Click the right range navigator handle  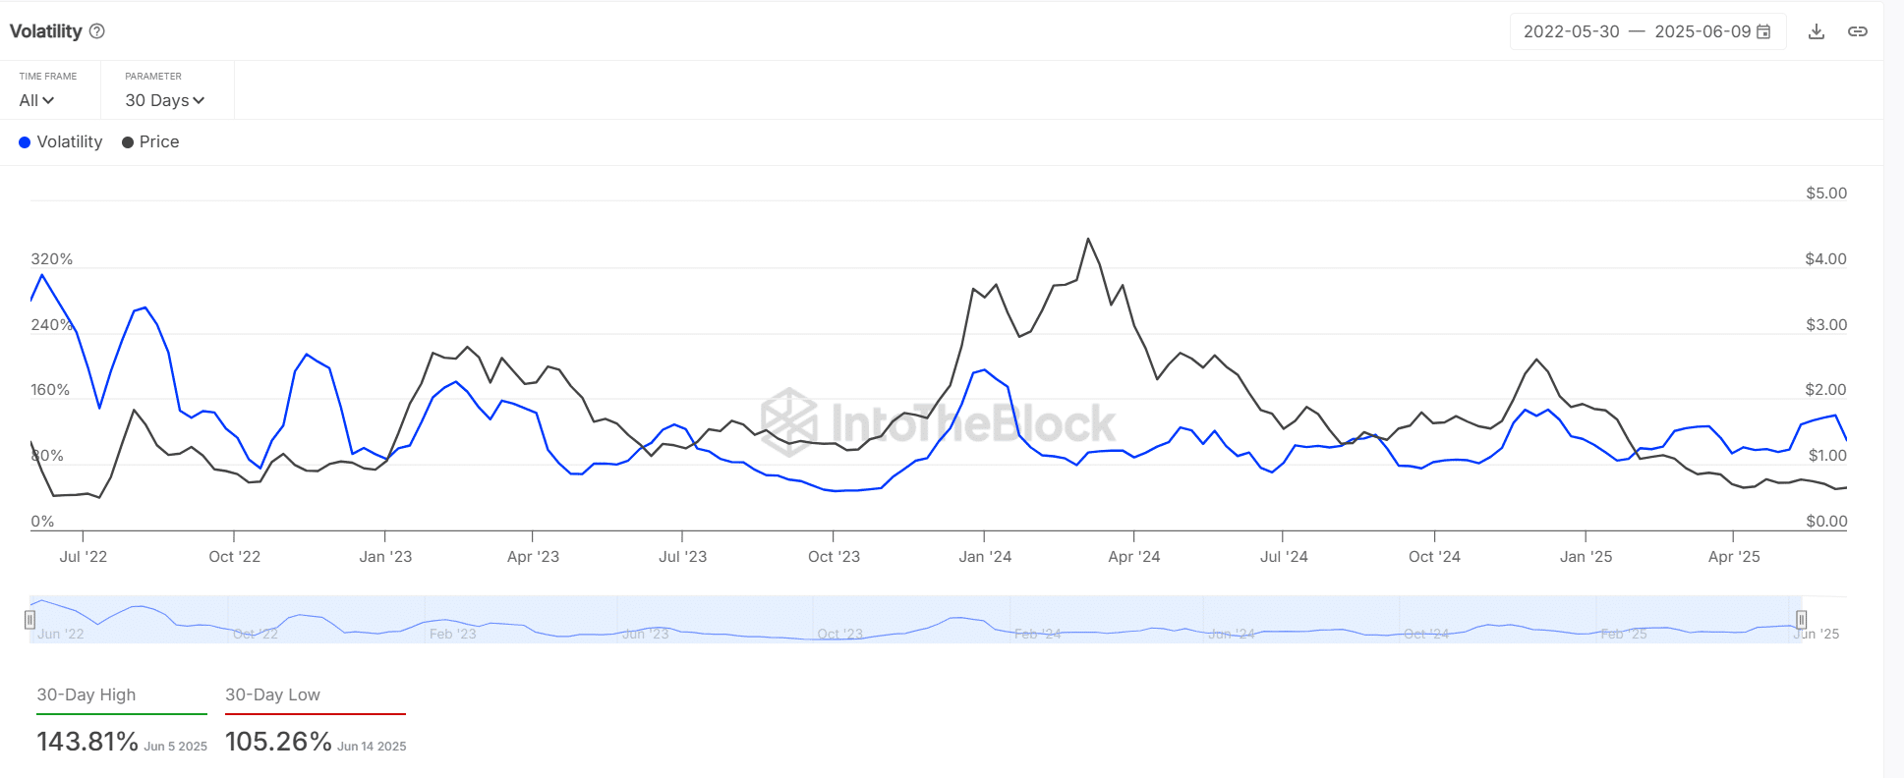tap(1801, 620)
